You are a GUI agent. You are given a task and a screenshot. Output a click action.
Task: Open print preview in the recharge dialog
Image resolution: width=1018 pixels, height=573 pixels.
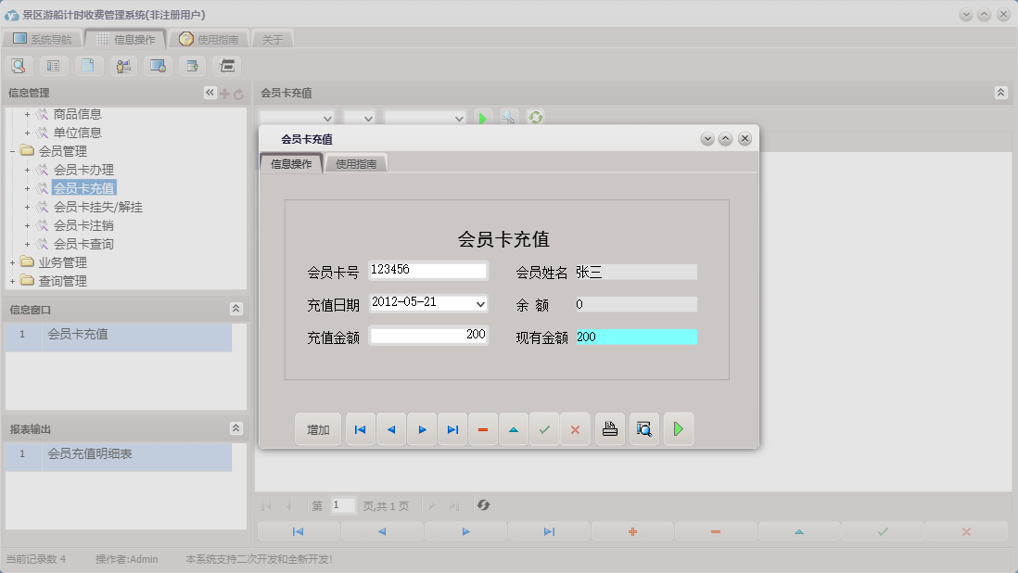point(643,428)
